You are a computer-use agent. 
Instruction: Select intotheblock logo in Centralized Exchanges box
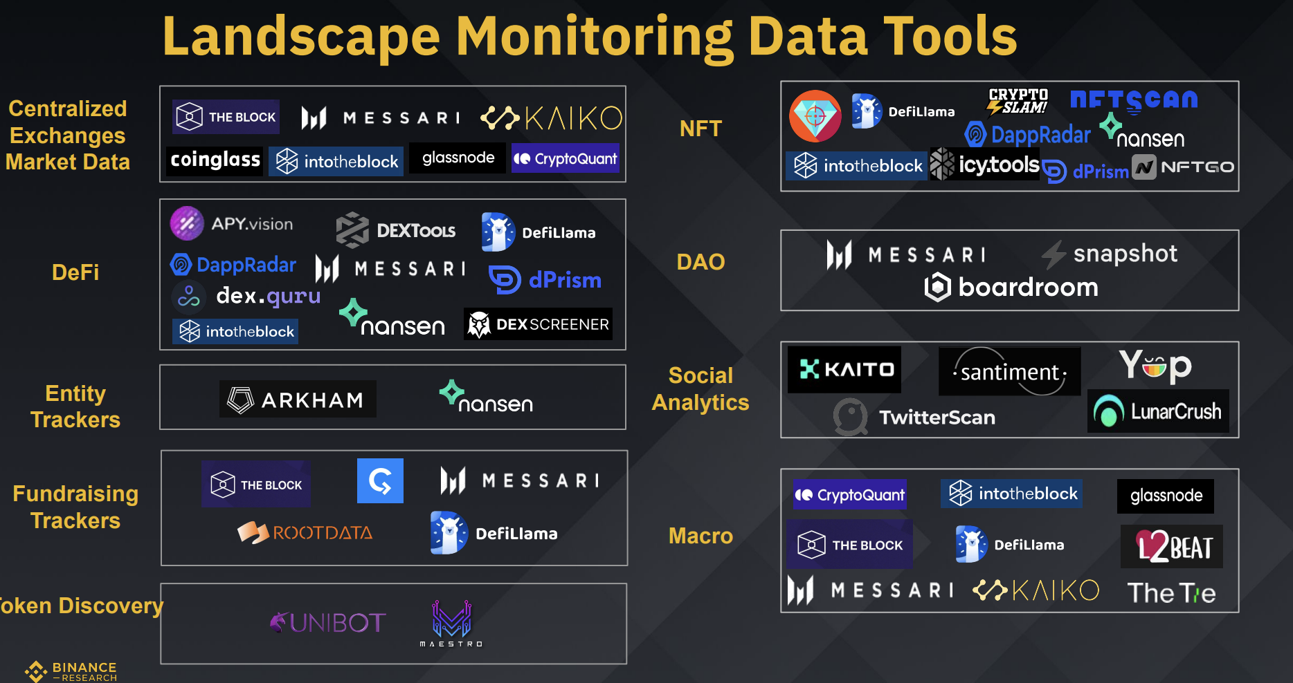[336, 162]
